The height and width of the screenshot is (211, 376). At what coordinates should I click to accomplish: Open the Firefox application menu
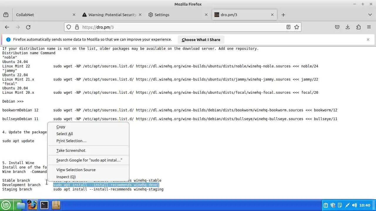(x=369, y=27)
